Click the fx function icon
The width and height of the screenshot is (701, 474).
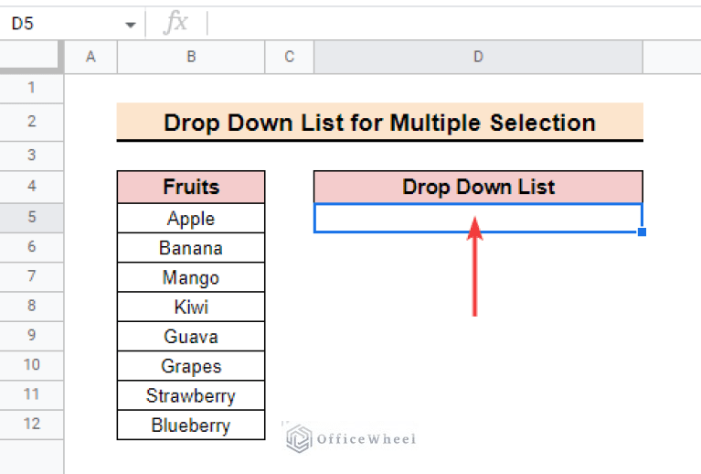pos(175,24)
